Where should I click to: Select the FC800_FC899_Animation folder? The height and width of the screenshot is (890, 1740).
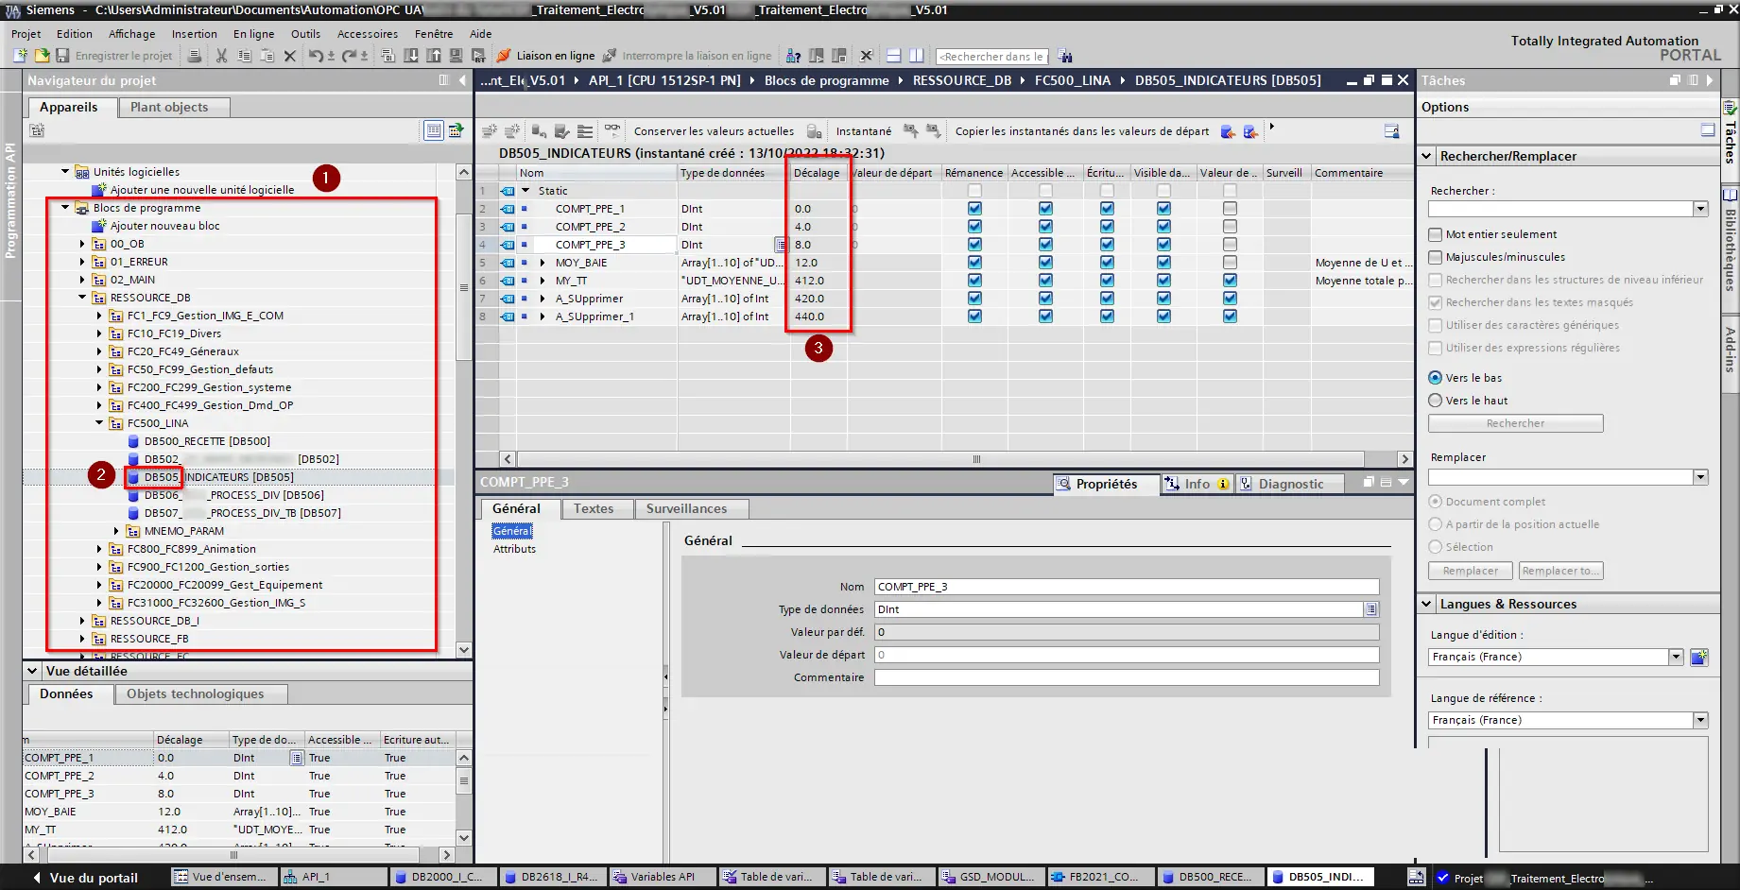tap(191, 549)
